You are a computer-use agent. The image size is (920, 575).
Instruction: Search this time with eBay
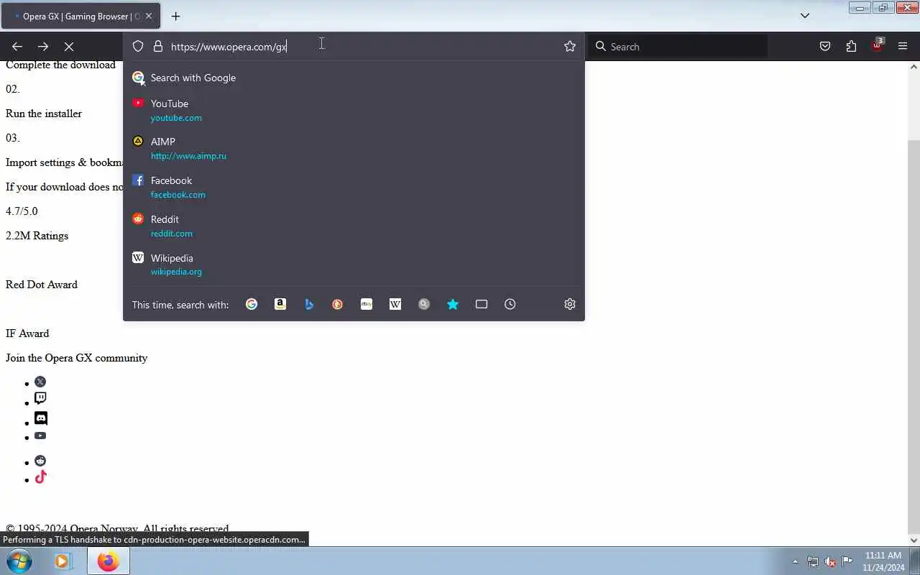point(367,304)
